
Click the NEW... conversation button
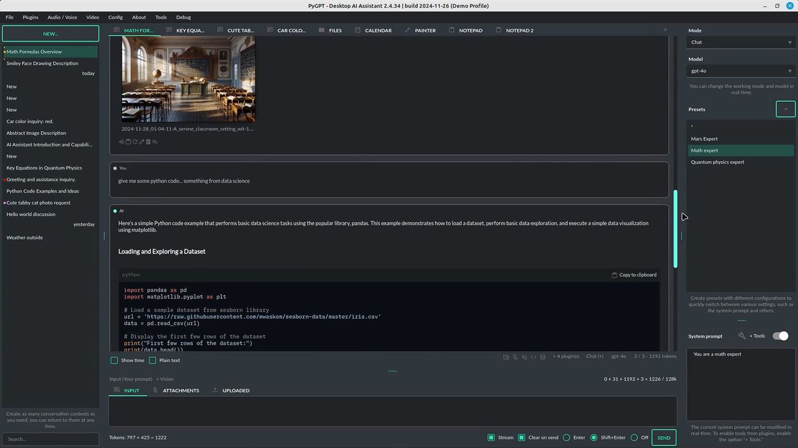coord(50,33)
